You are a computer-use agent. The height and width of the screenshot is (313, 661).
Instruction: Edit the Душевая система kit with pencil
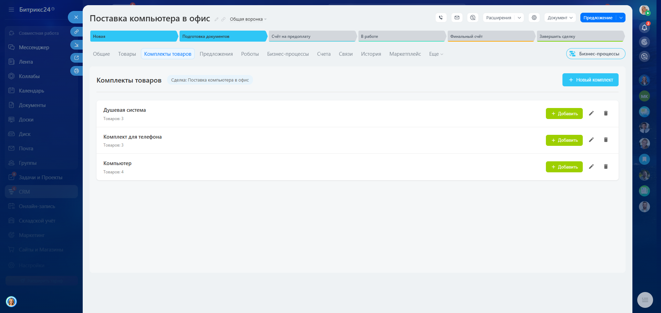coord(591,113)
